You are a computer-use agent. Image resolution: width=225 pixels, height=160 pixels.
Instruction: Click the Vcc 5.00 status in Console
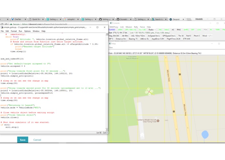[142, 30]
